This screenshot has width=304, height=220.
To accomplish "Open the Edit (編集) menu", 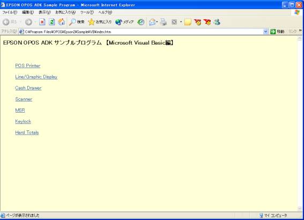I will point(28,12).
